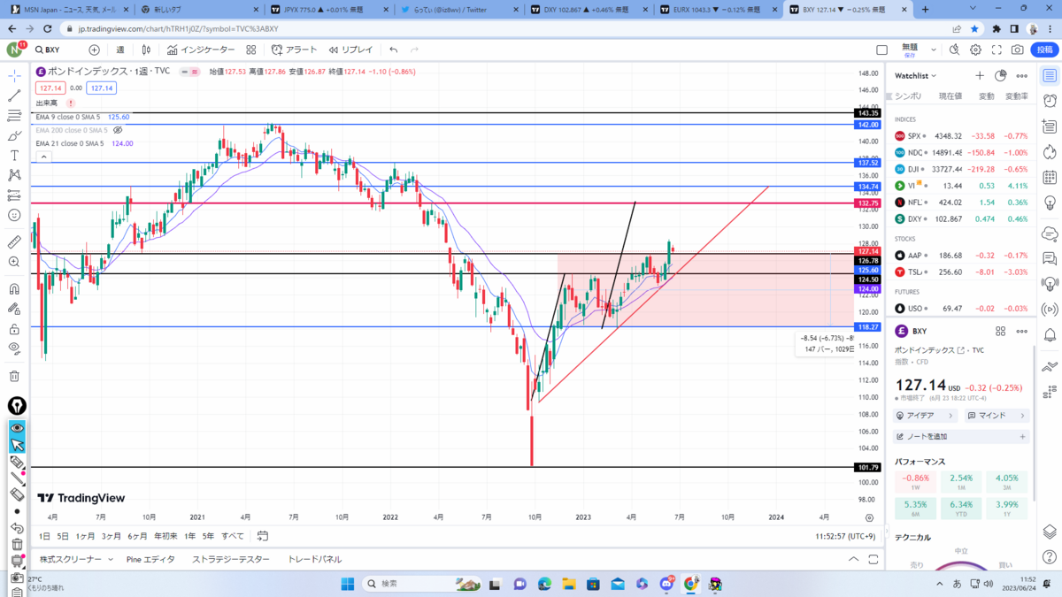Screen dimensions: 1062x597
Task: Click the compare or add symbol plus icon
Action: point(94,50)
